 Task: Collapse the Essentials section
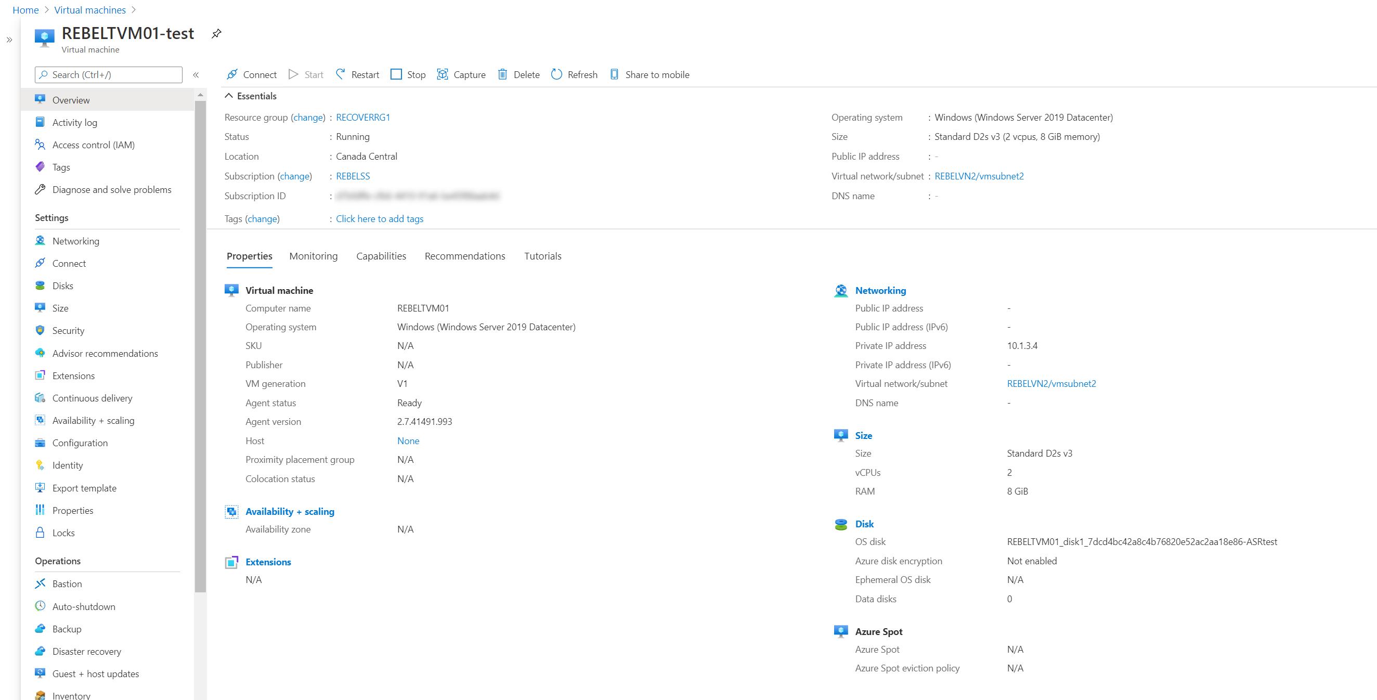coord(229,96)
